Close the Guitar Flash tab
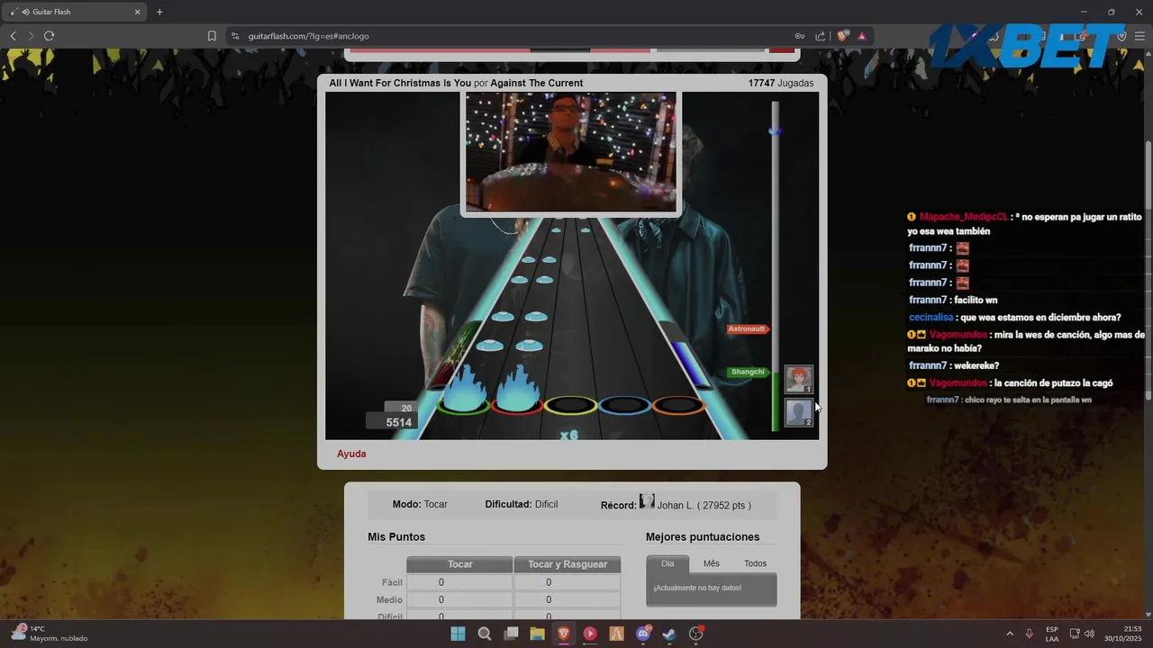Viewport: 1153px width, 648px height. [x=138, y=12]
